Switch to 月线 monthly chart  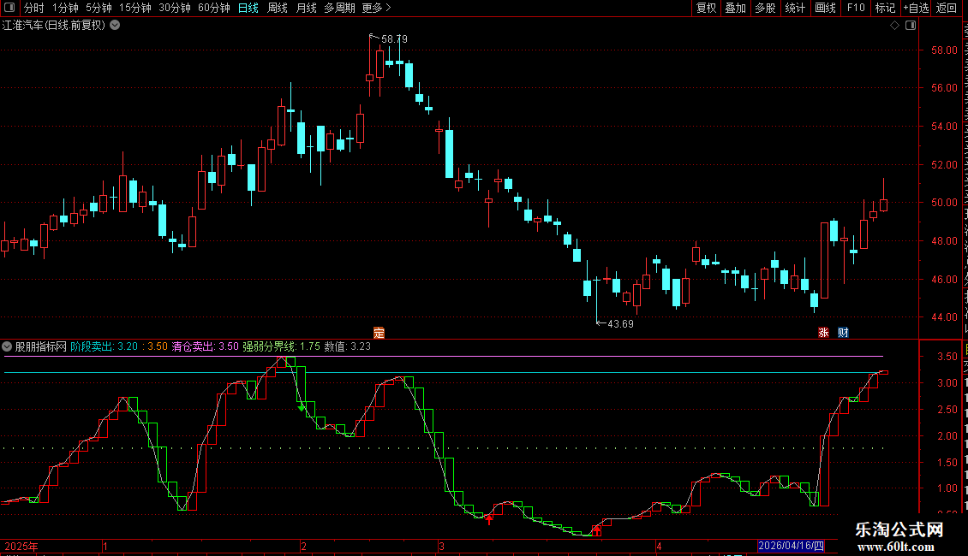coord(306,8)
